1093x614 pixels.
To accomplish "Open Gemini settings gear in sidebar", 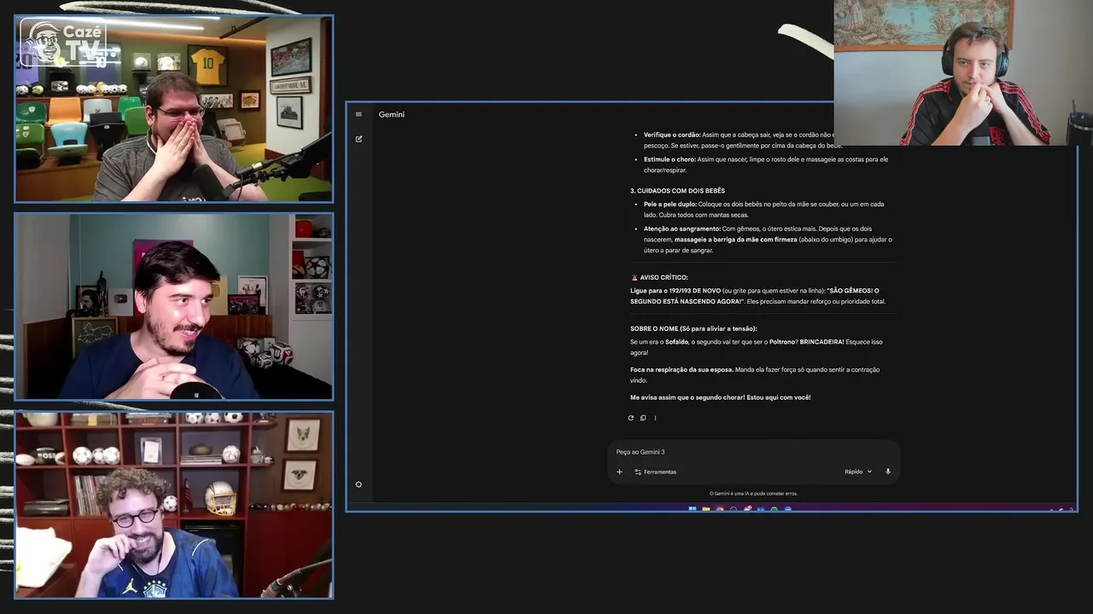I will point(359,484).
